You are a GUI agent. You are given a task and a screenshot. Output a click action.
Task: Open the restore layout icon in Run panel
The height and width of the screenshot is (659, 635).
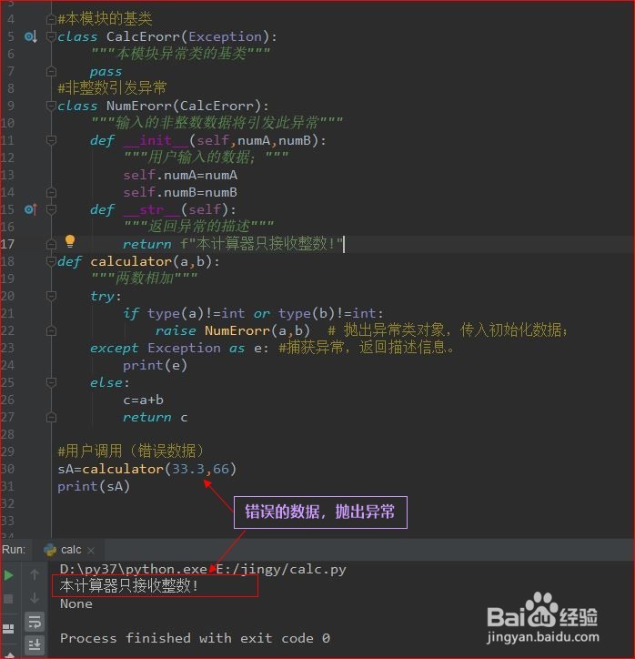(8, 629)
